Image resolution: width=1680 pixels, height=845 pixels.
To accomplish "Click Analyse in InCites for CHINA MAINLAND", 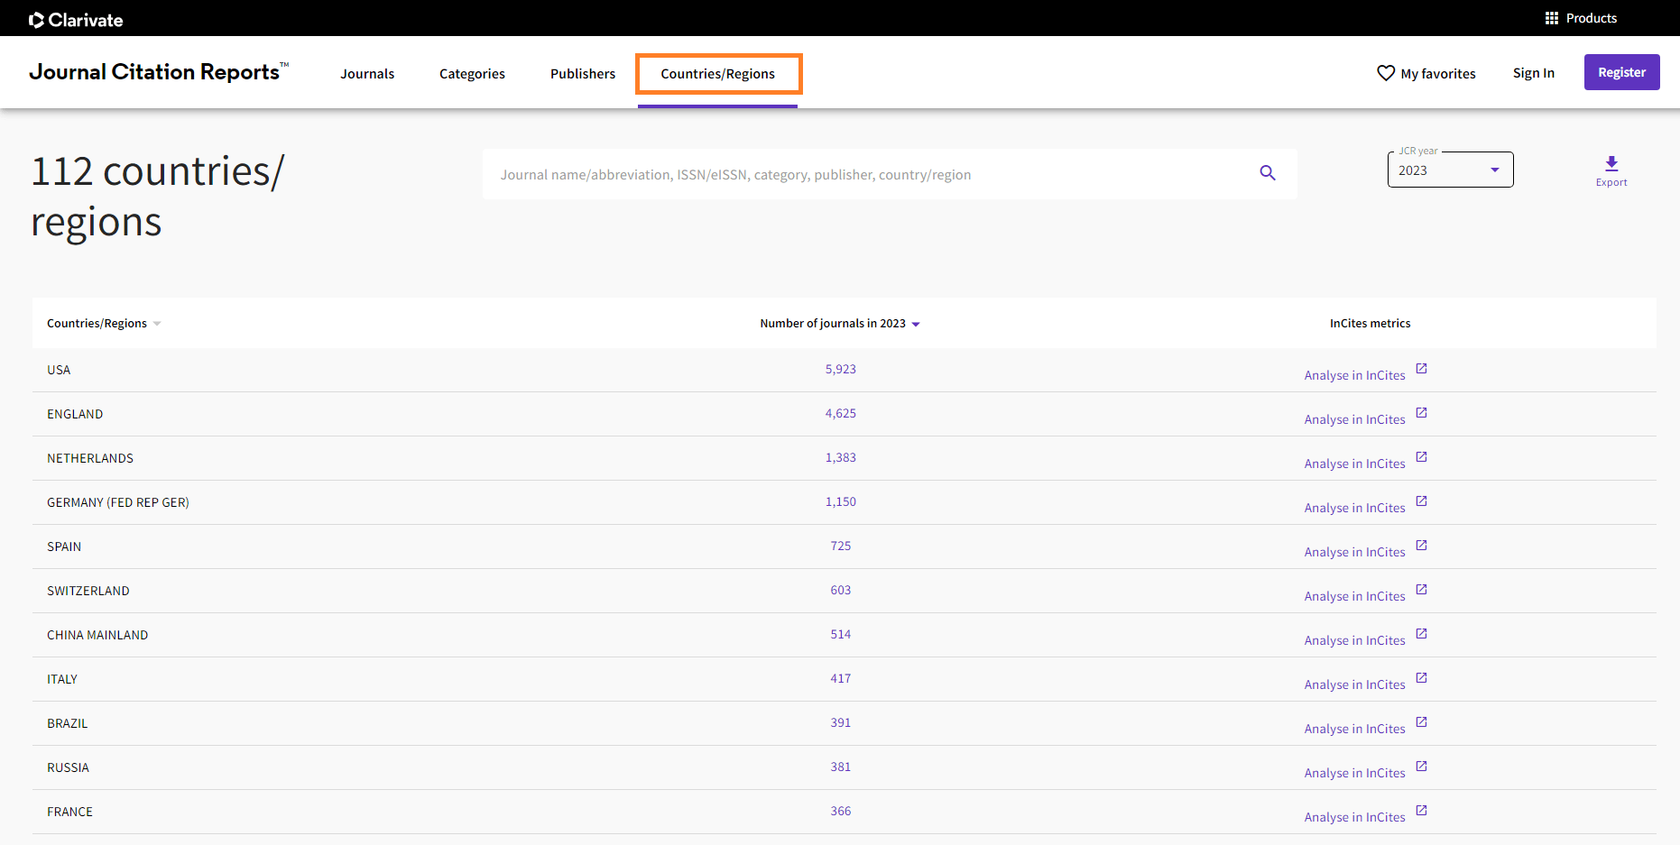I will pyautogui.click(x=1354, y=640).
